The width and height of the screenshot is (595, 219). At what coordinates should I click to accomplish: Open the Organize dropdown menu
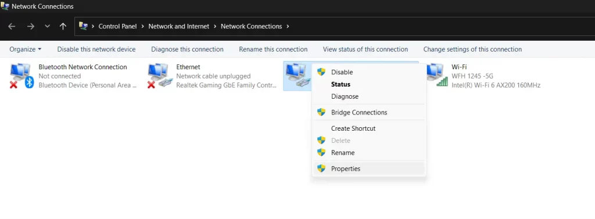coord(26,49)
